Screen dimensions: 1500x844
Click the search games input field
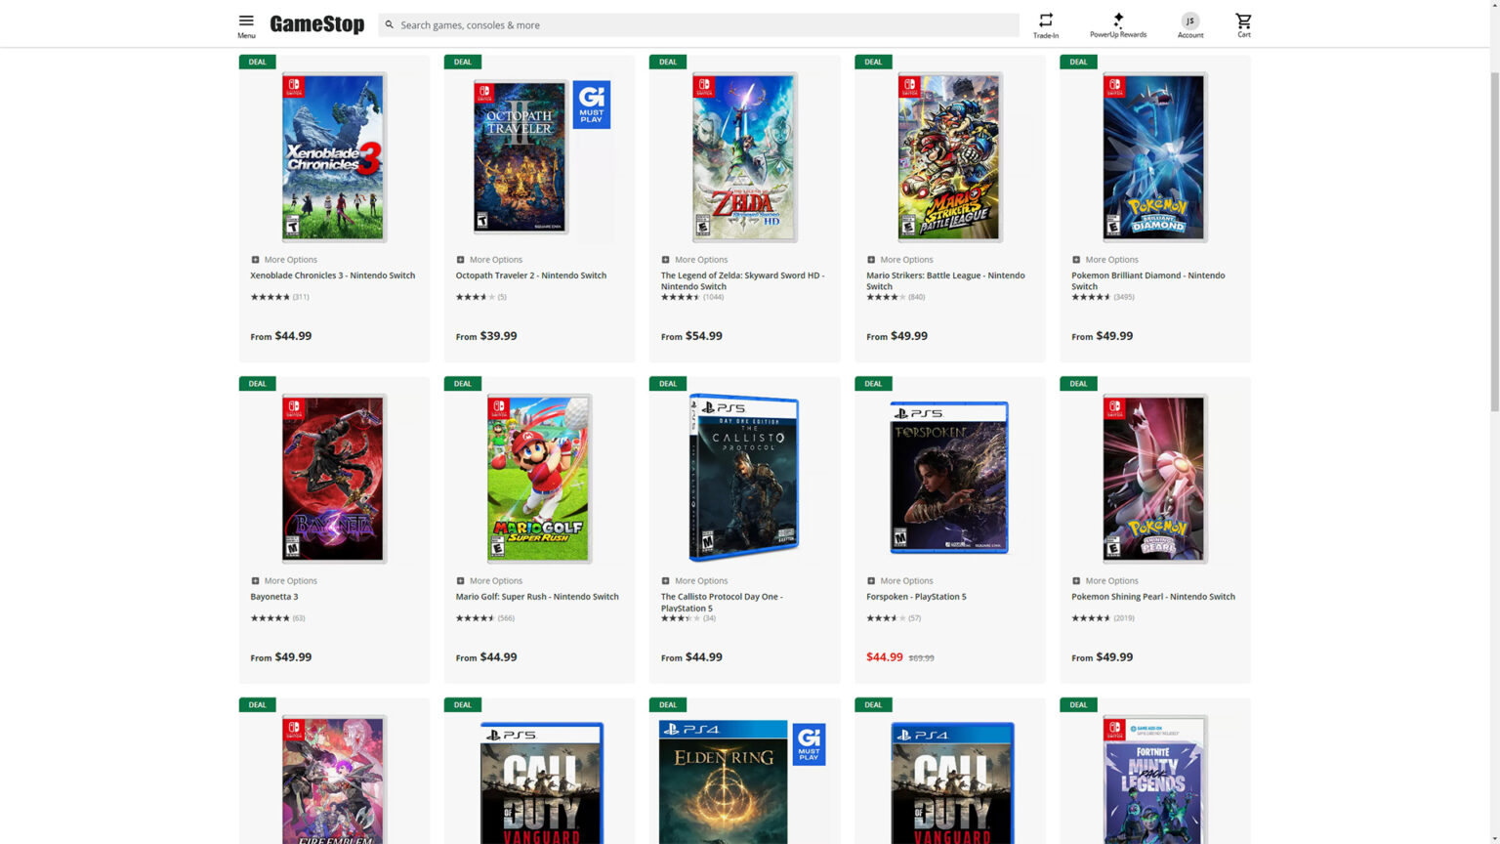click(703, 25)
